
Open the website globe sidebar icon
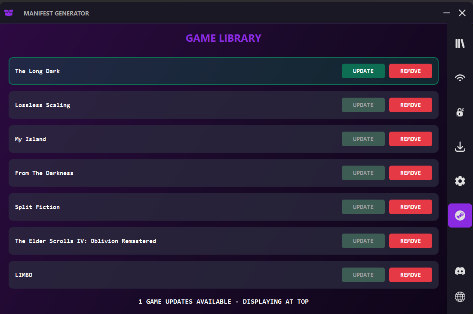click(460, 297)
